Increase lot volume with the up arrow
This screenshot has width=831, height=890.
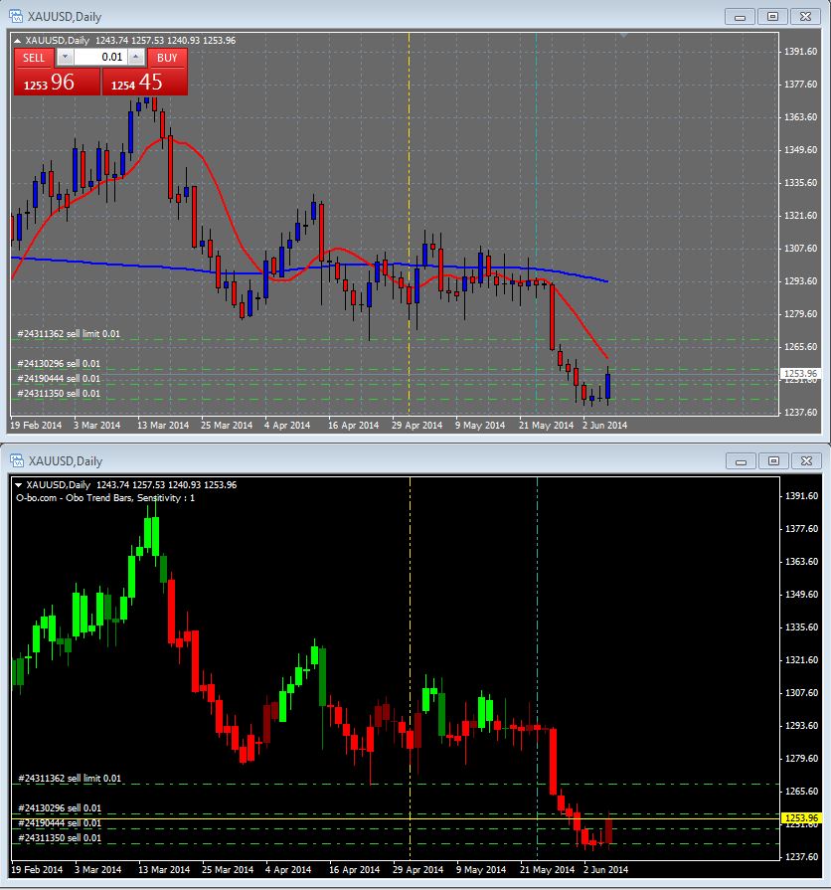[x=136, y=57]
